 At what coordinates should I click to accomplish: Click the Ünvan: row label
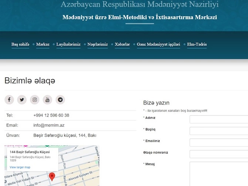pos(13,135)
